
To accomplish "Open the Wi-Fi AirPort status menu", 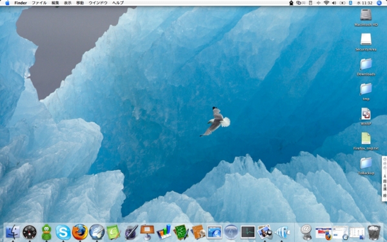I will tap(326, 3).
